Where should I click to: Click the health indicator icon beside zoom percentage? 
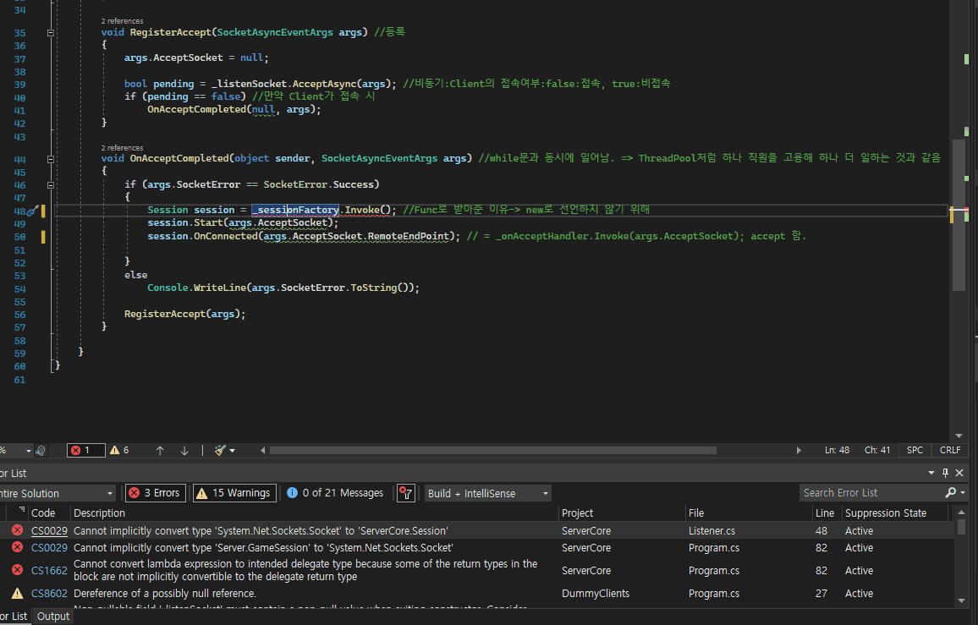[x=41, y=451]
